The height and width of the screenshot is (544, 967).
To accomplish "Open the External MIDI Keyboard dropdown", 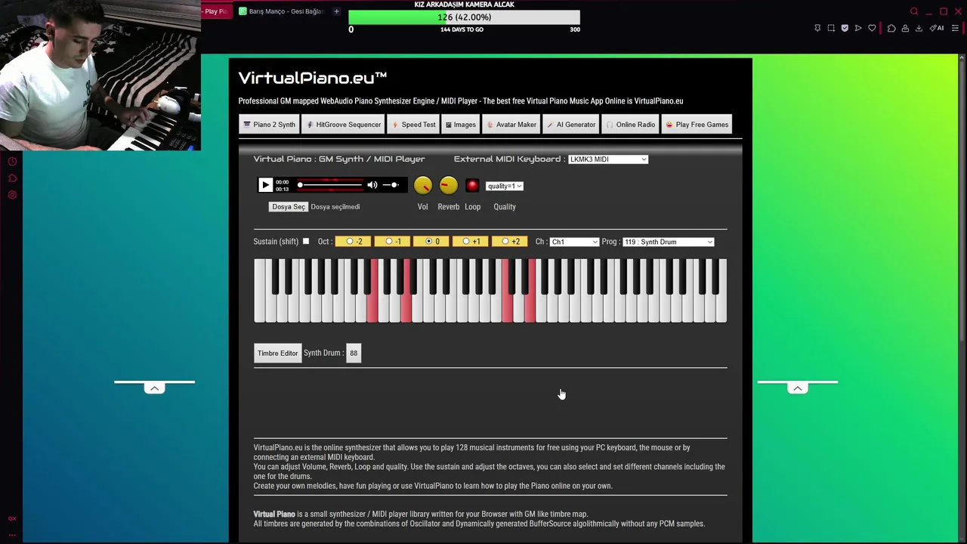I will (608, 159).
